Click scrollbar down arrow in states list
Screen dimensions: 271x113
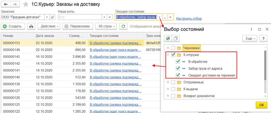coord(265,96)
